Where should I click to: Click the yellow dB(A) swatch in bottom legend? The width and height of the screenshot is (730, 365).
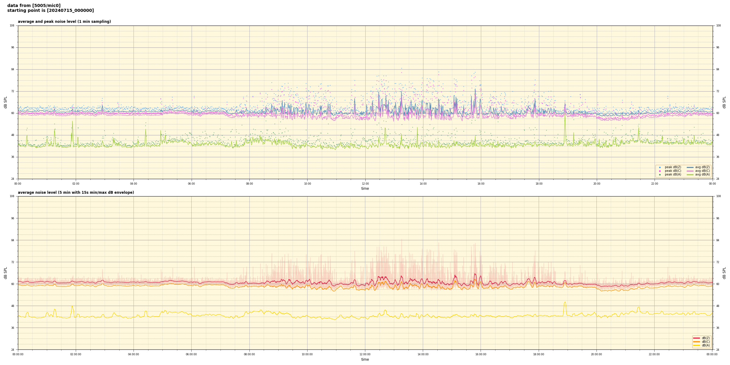tap(697, 345)
